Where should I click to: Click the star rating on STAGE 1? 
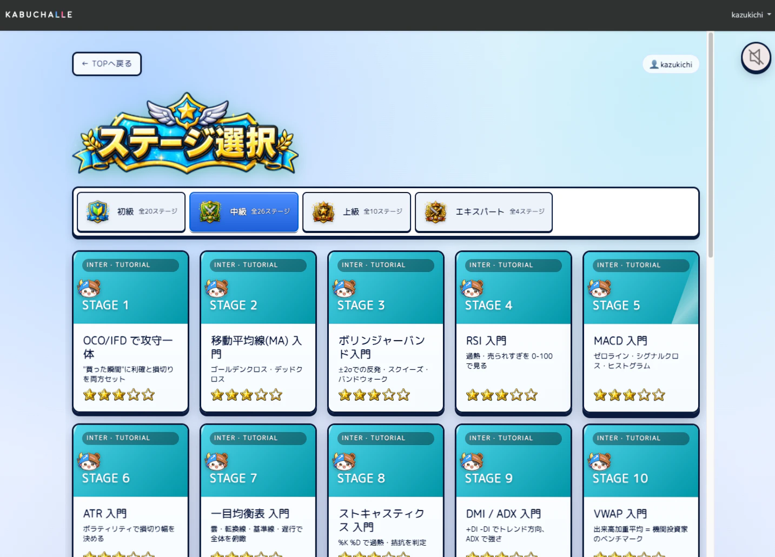119,395
